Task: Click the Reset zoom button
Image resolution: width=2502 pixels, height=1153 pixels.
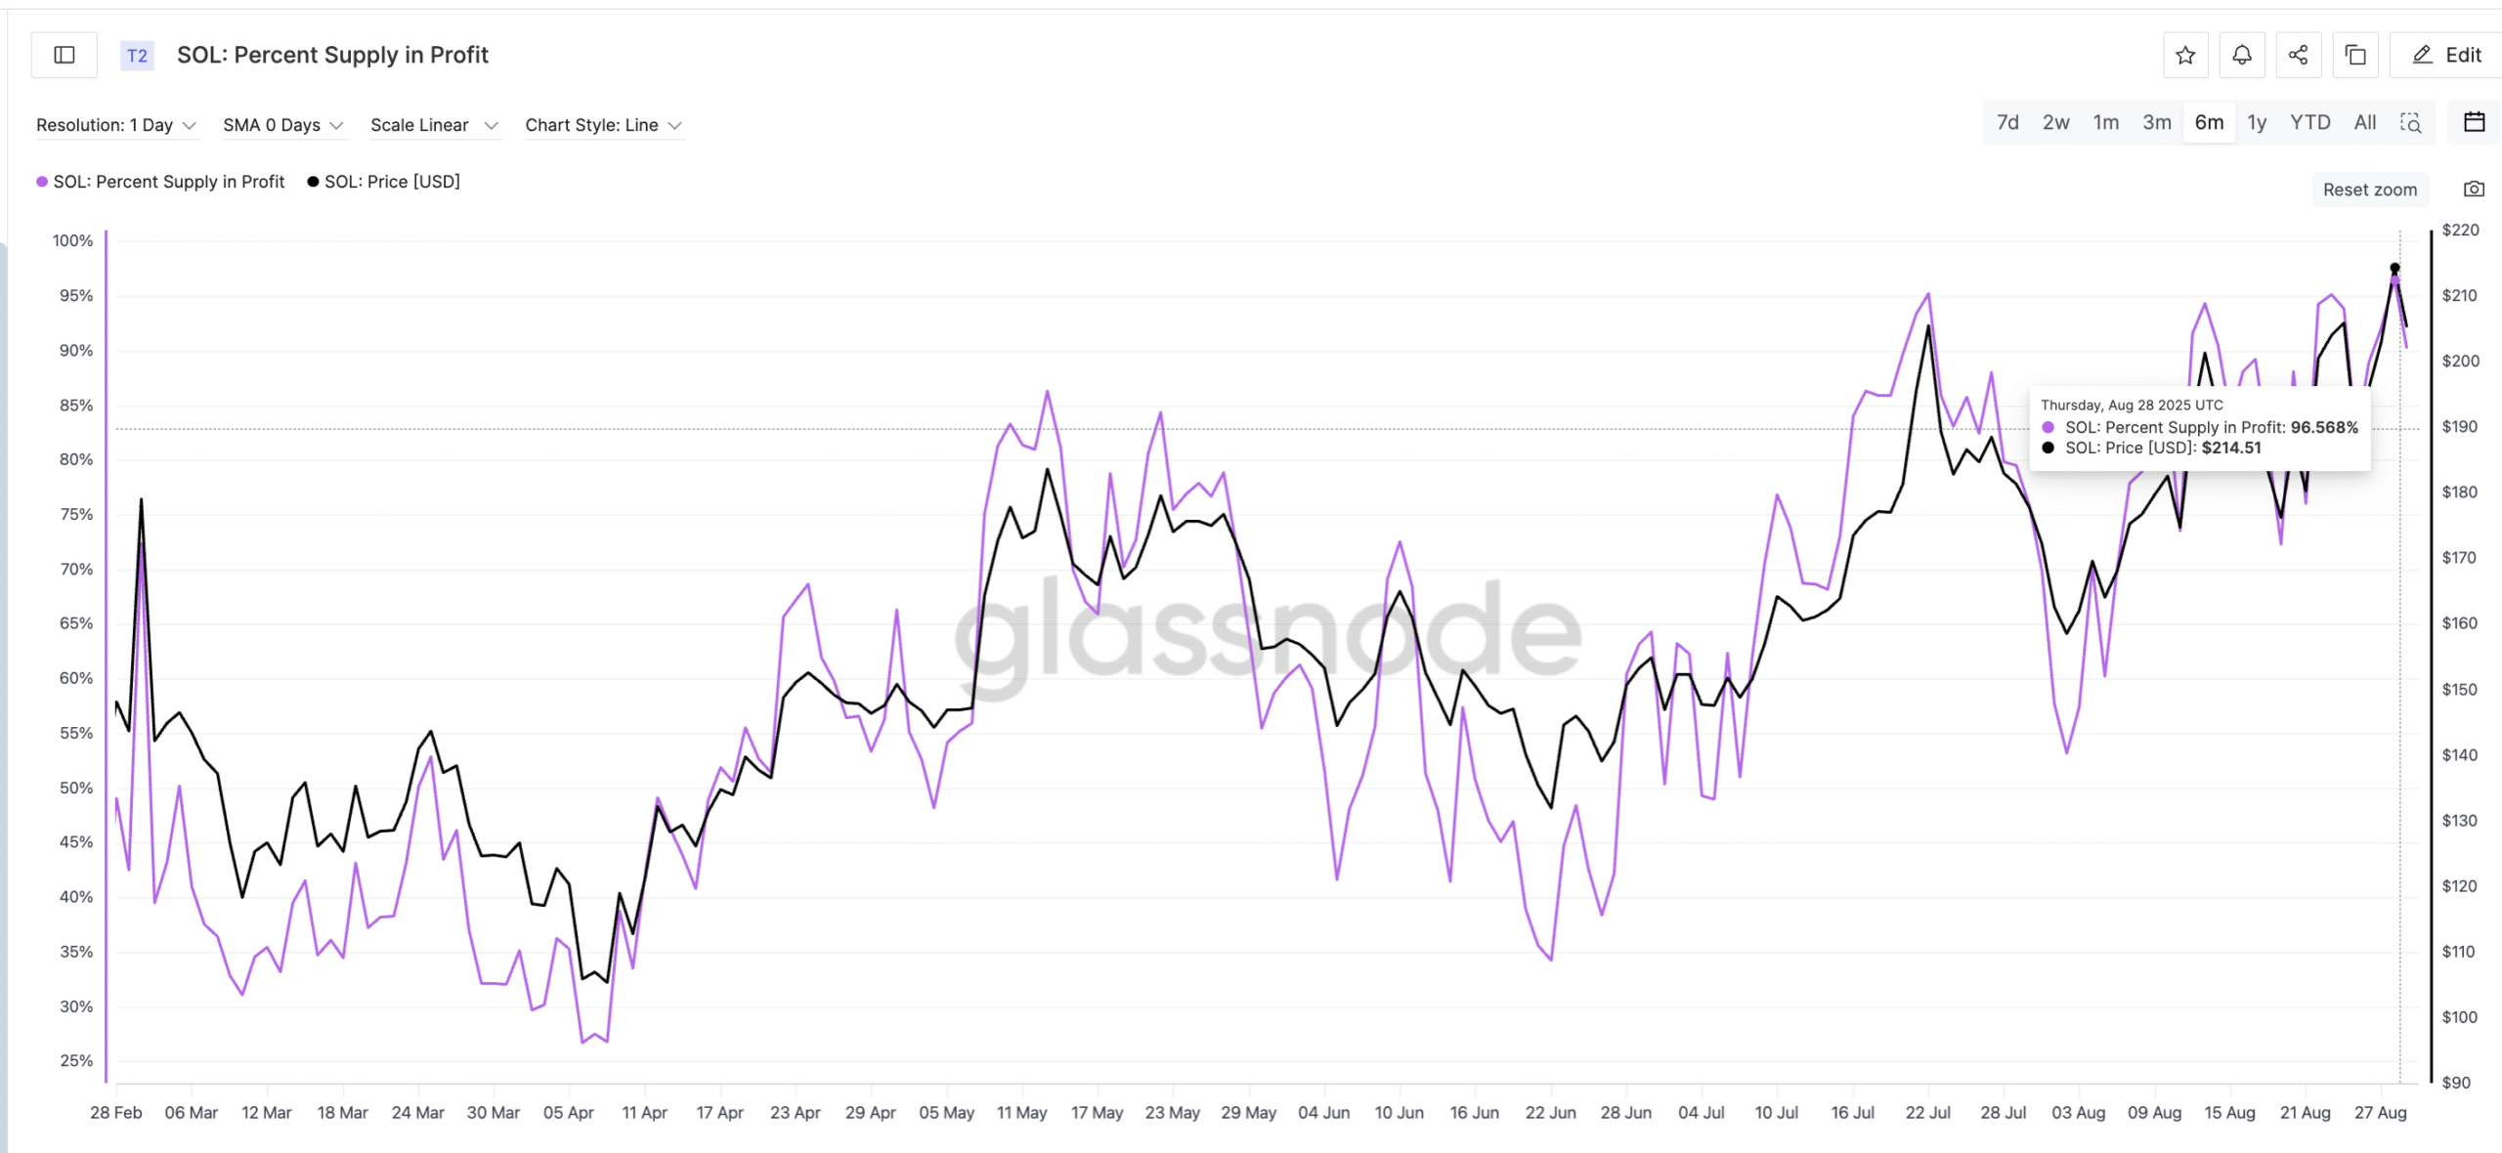Action: pos(2369,189)
